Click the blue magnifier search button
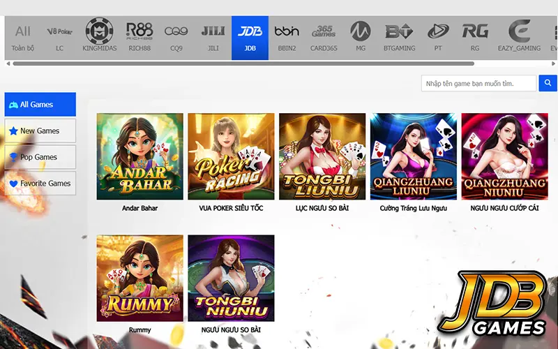 pyautogui.click(x=548, y=83)
